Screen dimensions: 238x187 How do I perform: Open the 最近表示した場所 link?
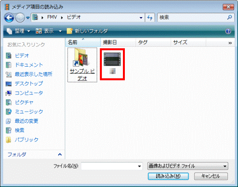point(34,74)
